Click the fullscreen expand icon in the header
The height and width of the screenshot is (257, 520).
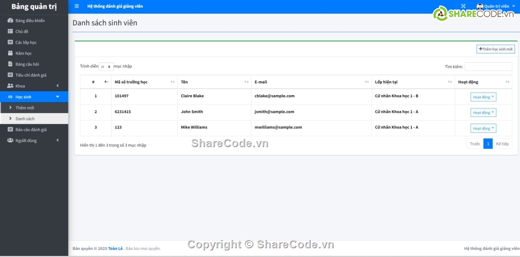tap(463, 7)
